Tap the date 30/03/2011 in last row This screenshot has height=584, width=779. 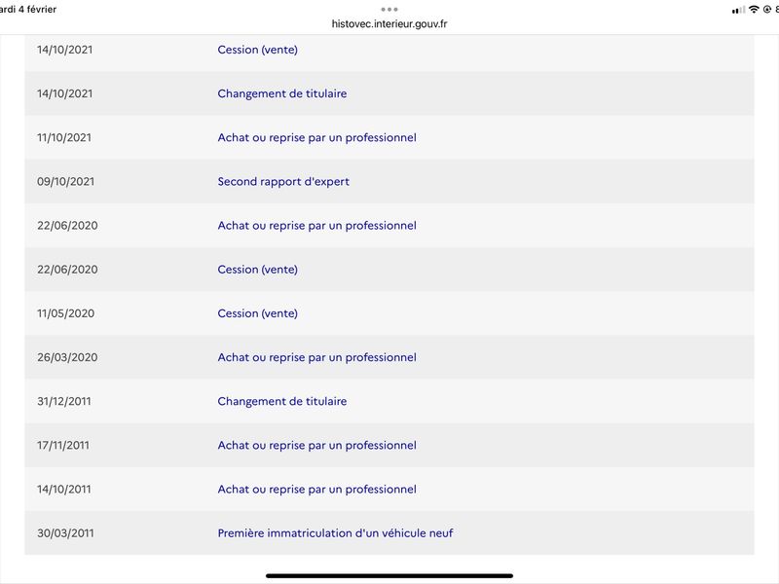point(65,532)
